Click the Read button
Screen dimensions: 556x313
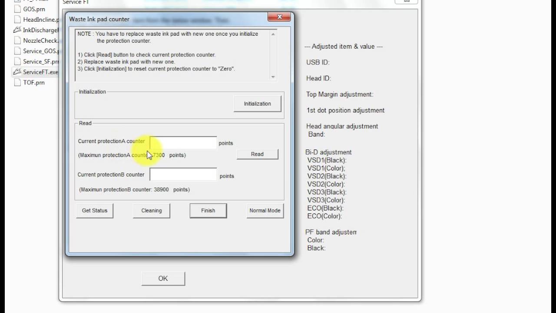257,154
